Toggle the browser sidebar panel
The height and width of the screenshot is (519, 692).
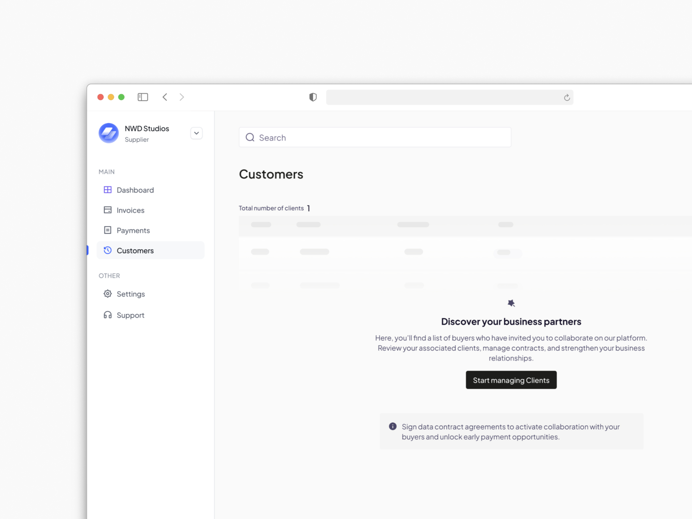143,97
